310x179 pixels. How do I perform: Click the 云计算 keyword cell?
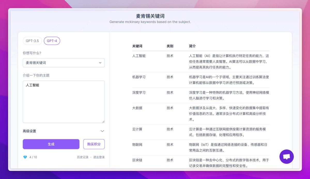coord(137,129)
